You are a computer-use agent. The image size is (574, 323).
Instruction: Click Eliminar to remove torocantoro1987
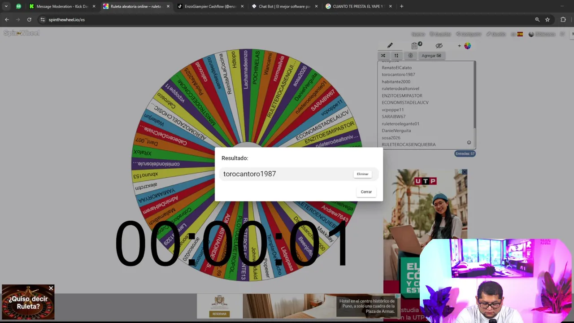(362, 174)
